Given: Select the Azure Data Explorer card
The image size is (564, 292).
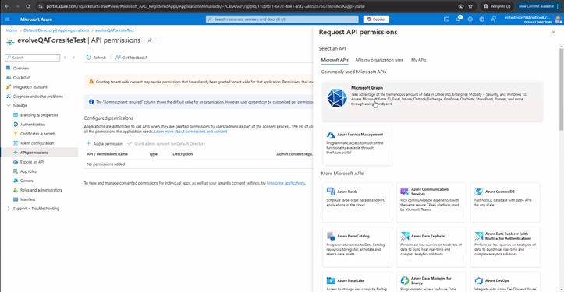Looking at the screenshot, I should [x=431, y=247].
